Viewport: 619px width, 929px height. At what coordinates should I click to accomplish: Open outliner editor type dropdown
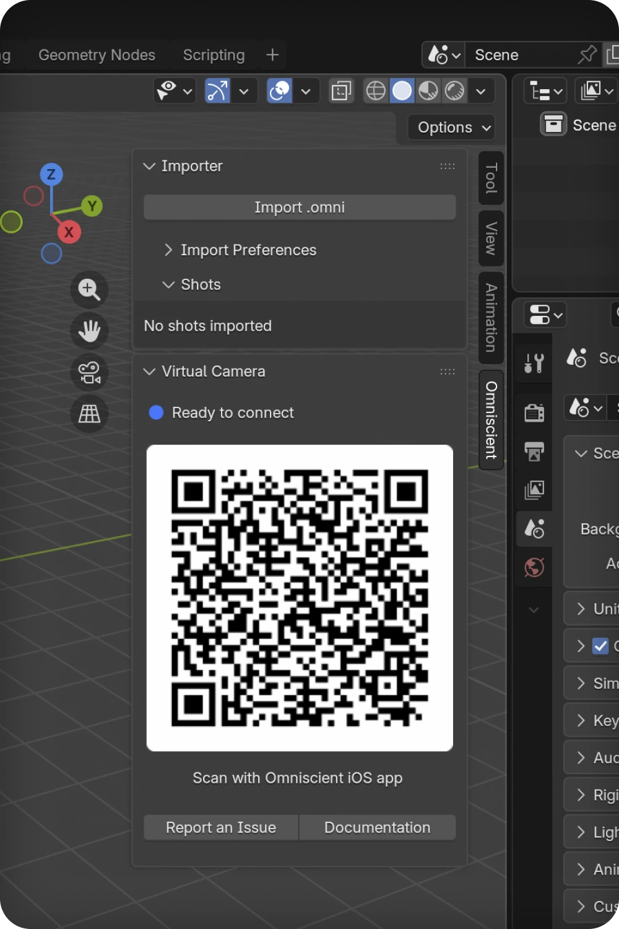click(x=545, y=92)
